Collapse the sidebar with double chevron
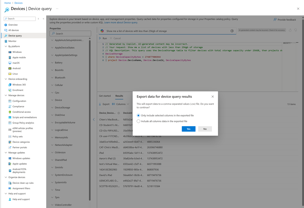304x208 pixels. [x=44, y=19]
